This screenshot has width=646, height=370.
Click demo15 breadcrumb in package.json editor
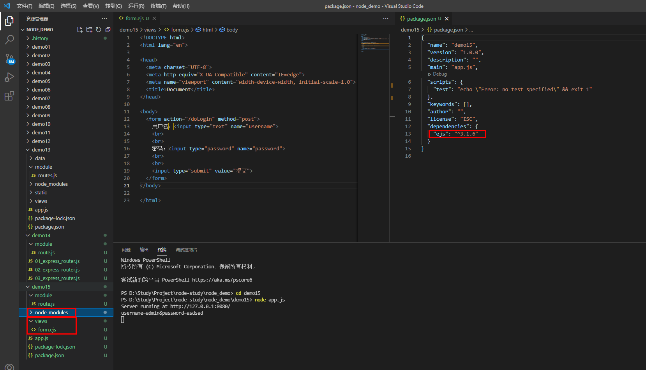[x=410, y=30]
